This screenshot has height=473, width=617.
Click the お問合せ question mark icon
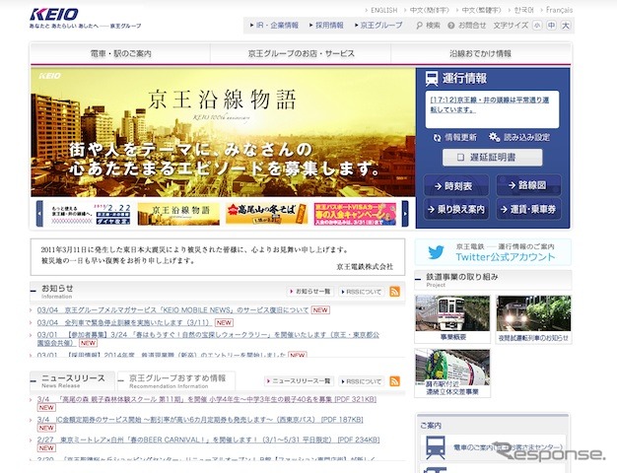click(x=451, y=26)
